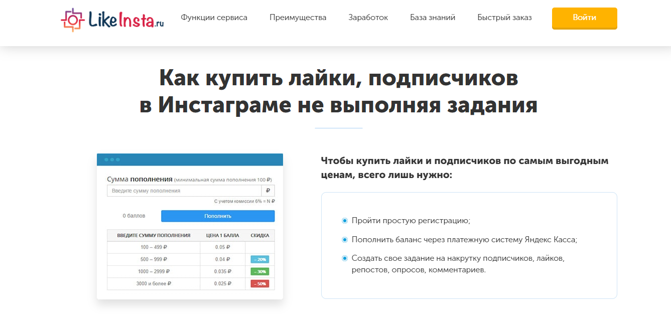
Task: Click the Как купить лайки page heading
Action: [x=339, y=91]
